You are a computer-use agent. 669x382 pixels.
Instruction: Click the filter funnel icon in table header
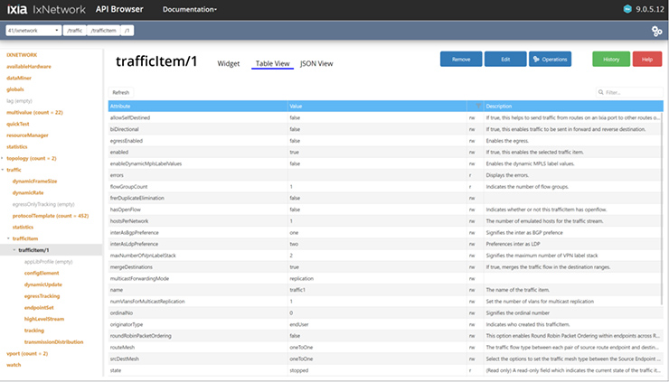click(x=478, y=106)
